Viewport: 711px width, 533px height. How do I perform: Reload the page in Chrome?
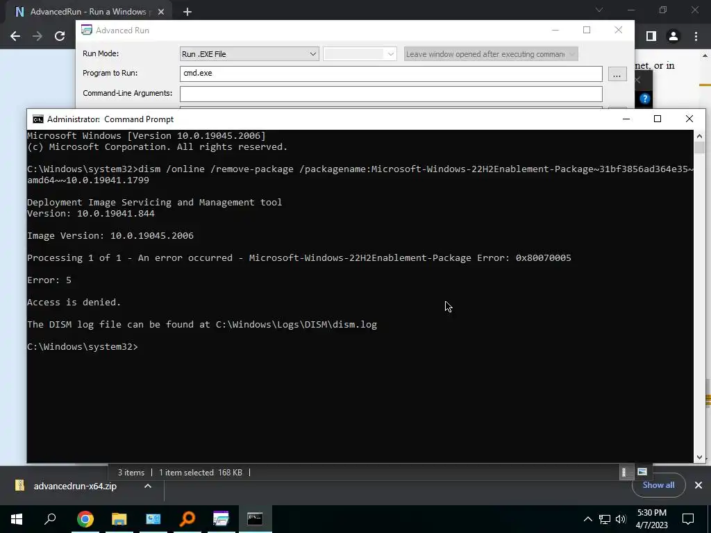point(60,36)
